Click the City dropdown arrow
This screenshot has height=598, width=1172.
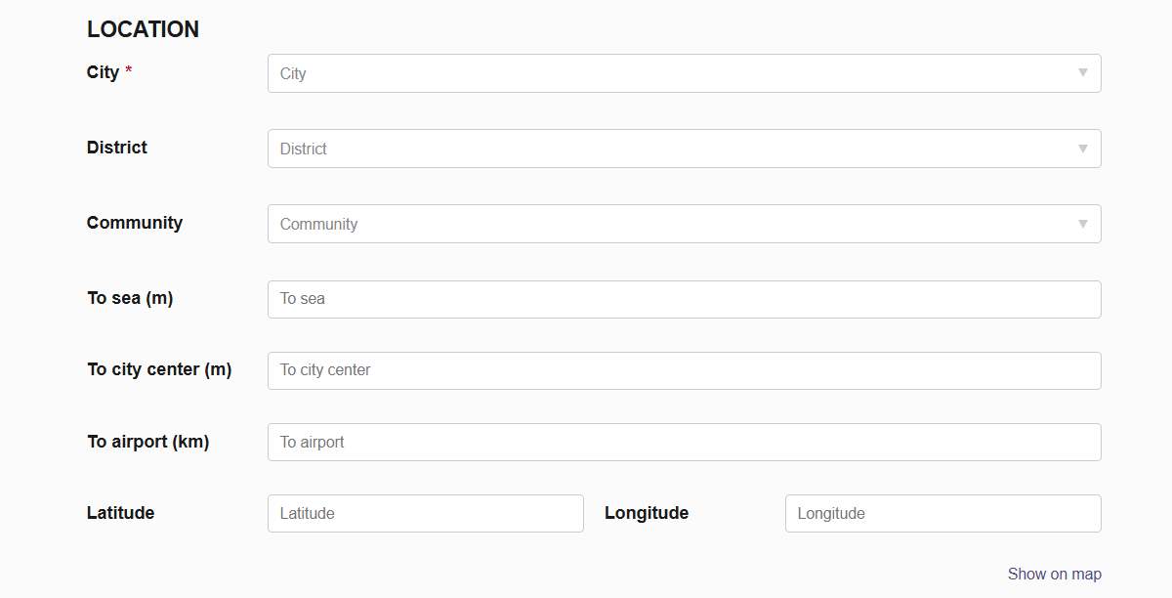[1082, 73]
